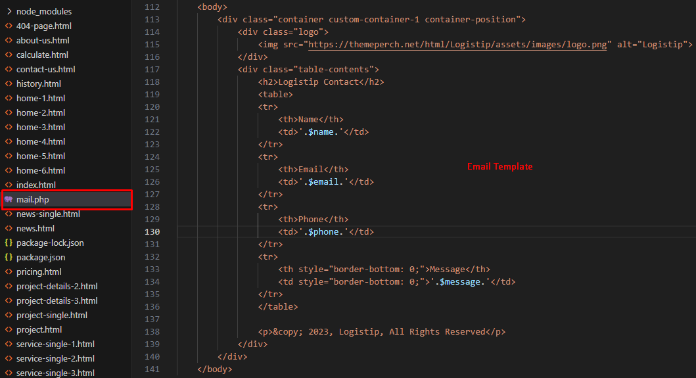Viewport: 696px width, 378px height.
Task: Follow the themeperch logo.png URL link
Action: tap(457, 44)
